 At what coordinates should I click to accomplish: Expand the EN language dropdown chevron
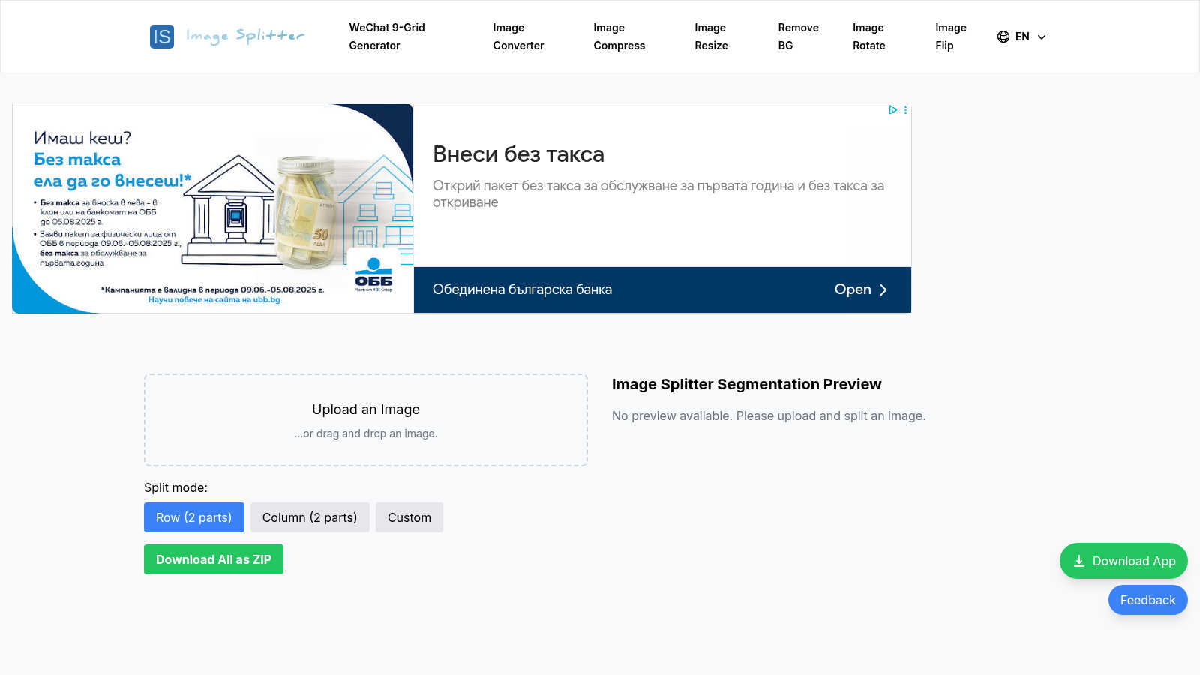[1042, 37]
